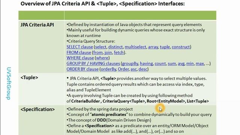Select the 'JPA Criteria API' row heading

tap(37, 25)
